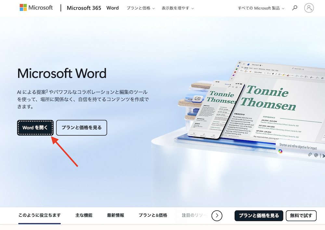
Task: Click bottom bar dark プランと価格を見る button
Action: pos(259,215)
